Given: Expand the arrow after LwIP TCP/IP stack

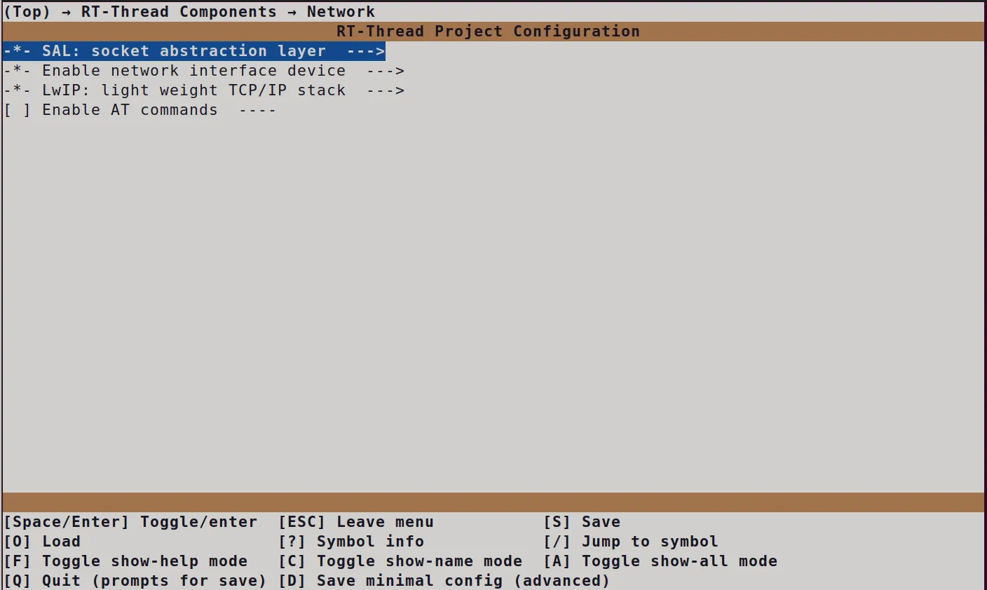Looking at the screenshot, I should click(386, 90).
